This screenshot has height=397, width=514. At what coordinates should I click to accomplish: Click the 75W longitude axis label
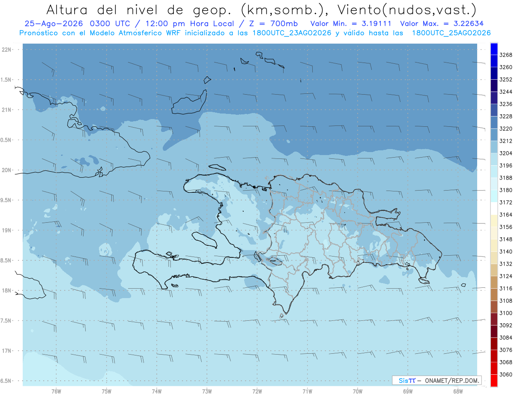click(x=106, y=391)
